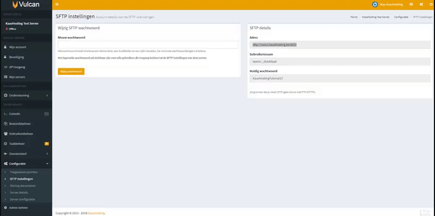Click the Taakbeheer clock icon
435x216 pixels.
(5, 144)
